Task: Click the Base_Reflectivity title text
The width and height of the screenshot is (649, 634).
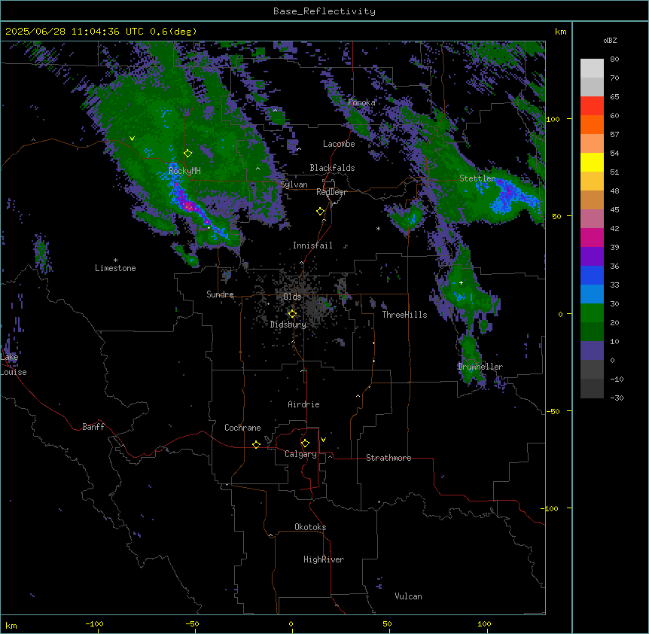Action: [324, 11]
